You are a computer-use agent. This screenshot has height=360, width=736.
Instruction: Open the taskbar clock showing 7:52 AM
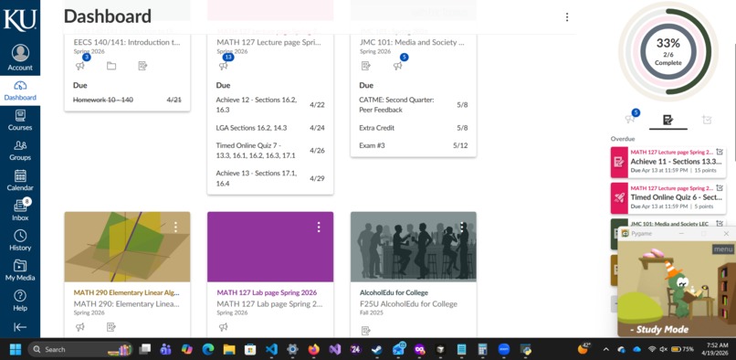[x=716, y=349]
